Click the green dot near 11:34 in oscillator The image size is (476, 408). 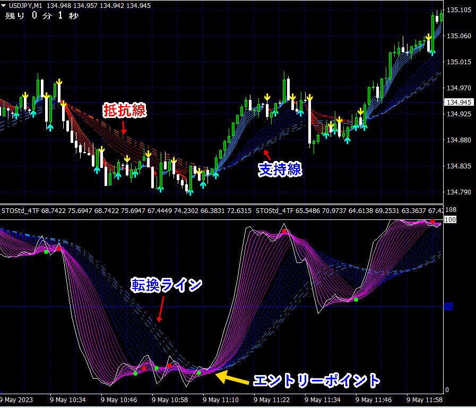pyautogui.click(x=356, y=300)
